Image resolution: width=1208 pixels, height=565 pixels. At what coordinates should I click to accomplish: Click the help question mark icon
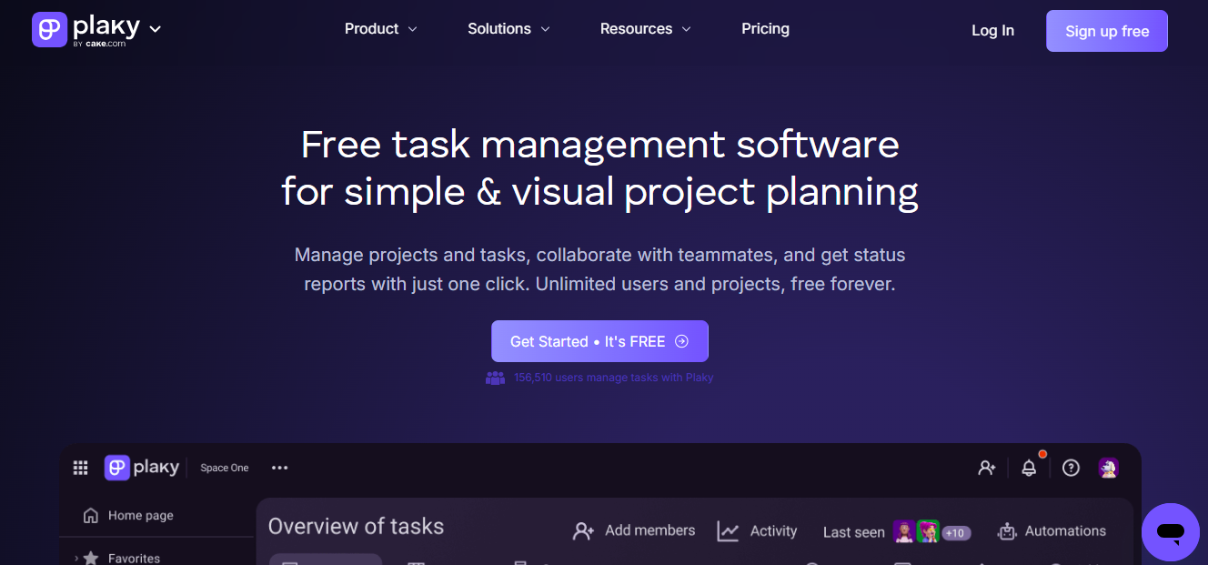tap(1071, 468)
